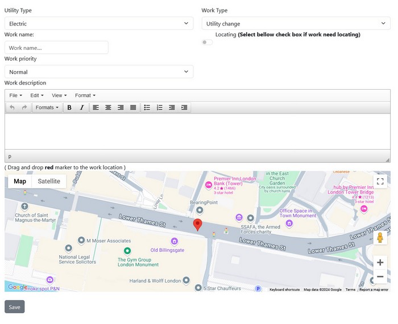Click the Old Billingsgate map pin
The image size is (398, 324).
point(174,241)
